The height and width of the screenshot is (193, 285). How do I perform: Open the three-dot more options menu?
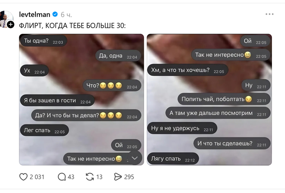[270, 14]
